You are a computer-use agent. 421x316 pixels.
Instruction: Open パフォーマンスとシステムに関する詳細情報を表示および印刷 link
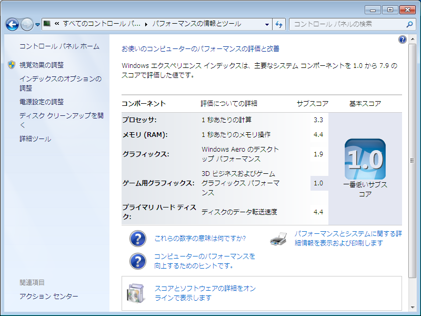pyautogui.click(x=348, y=239)
